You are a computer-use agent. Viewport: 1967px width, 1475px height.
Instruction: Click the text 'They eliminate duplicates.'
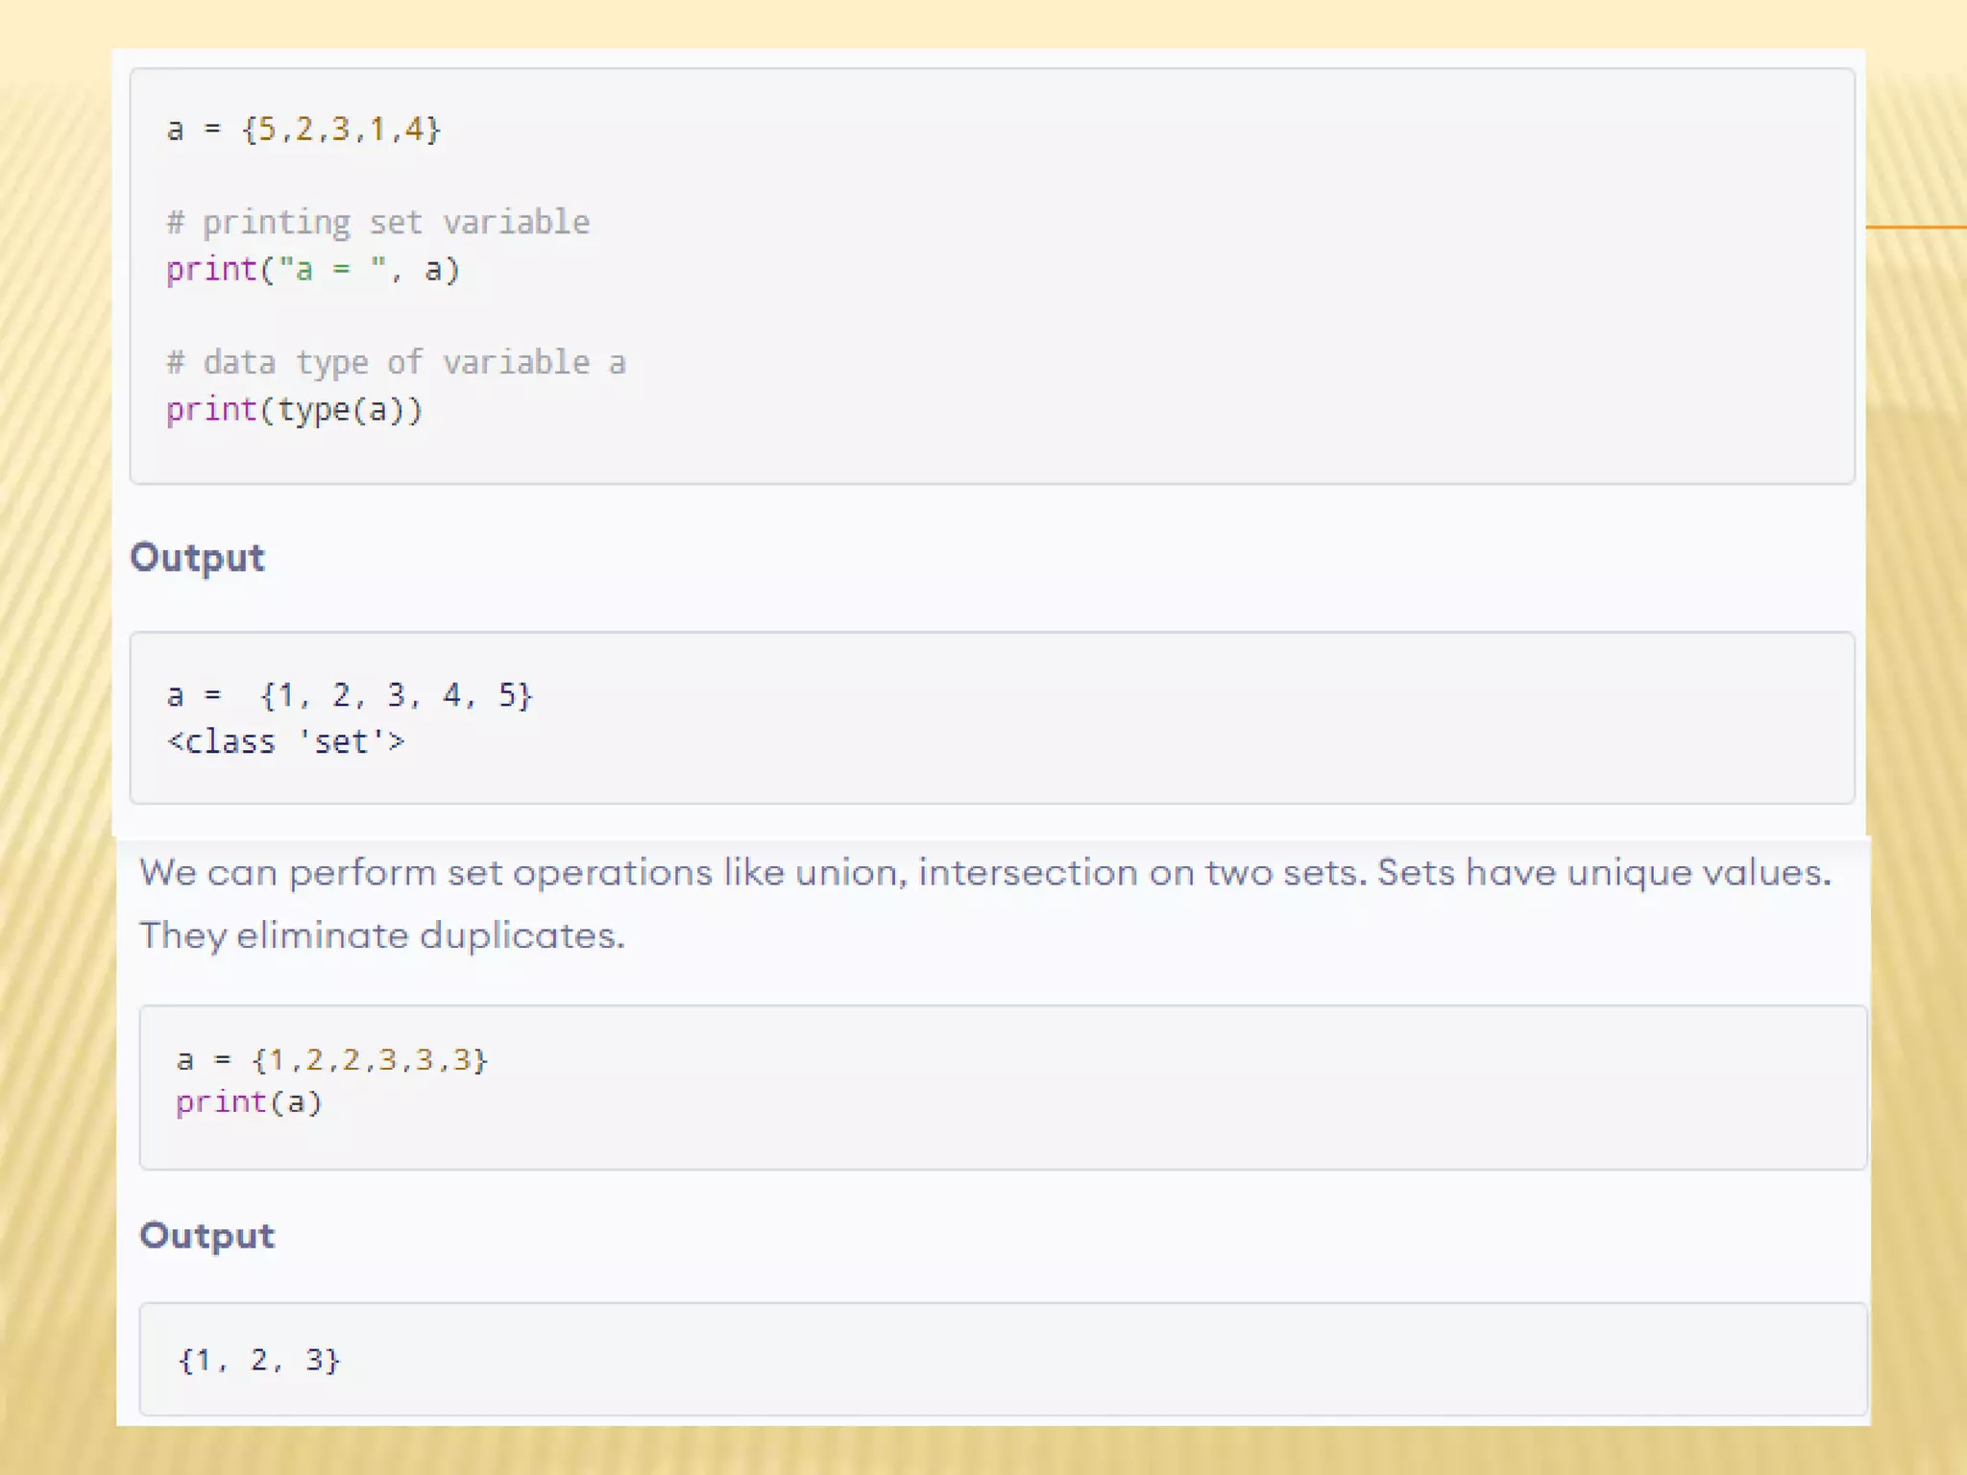click(x=381, y=935)
